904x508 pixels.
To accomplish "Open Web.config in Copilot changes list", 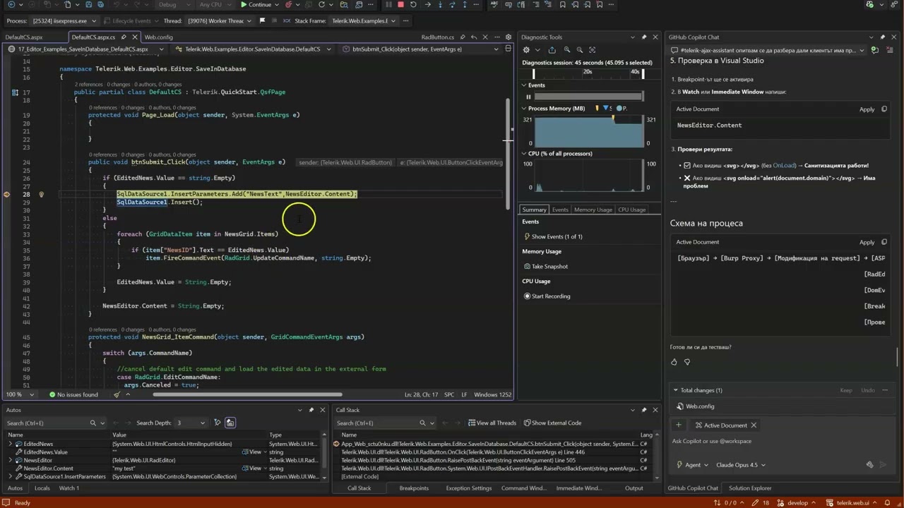I will pyautogui.click(x=699, y=406).
